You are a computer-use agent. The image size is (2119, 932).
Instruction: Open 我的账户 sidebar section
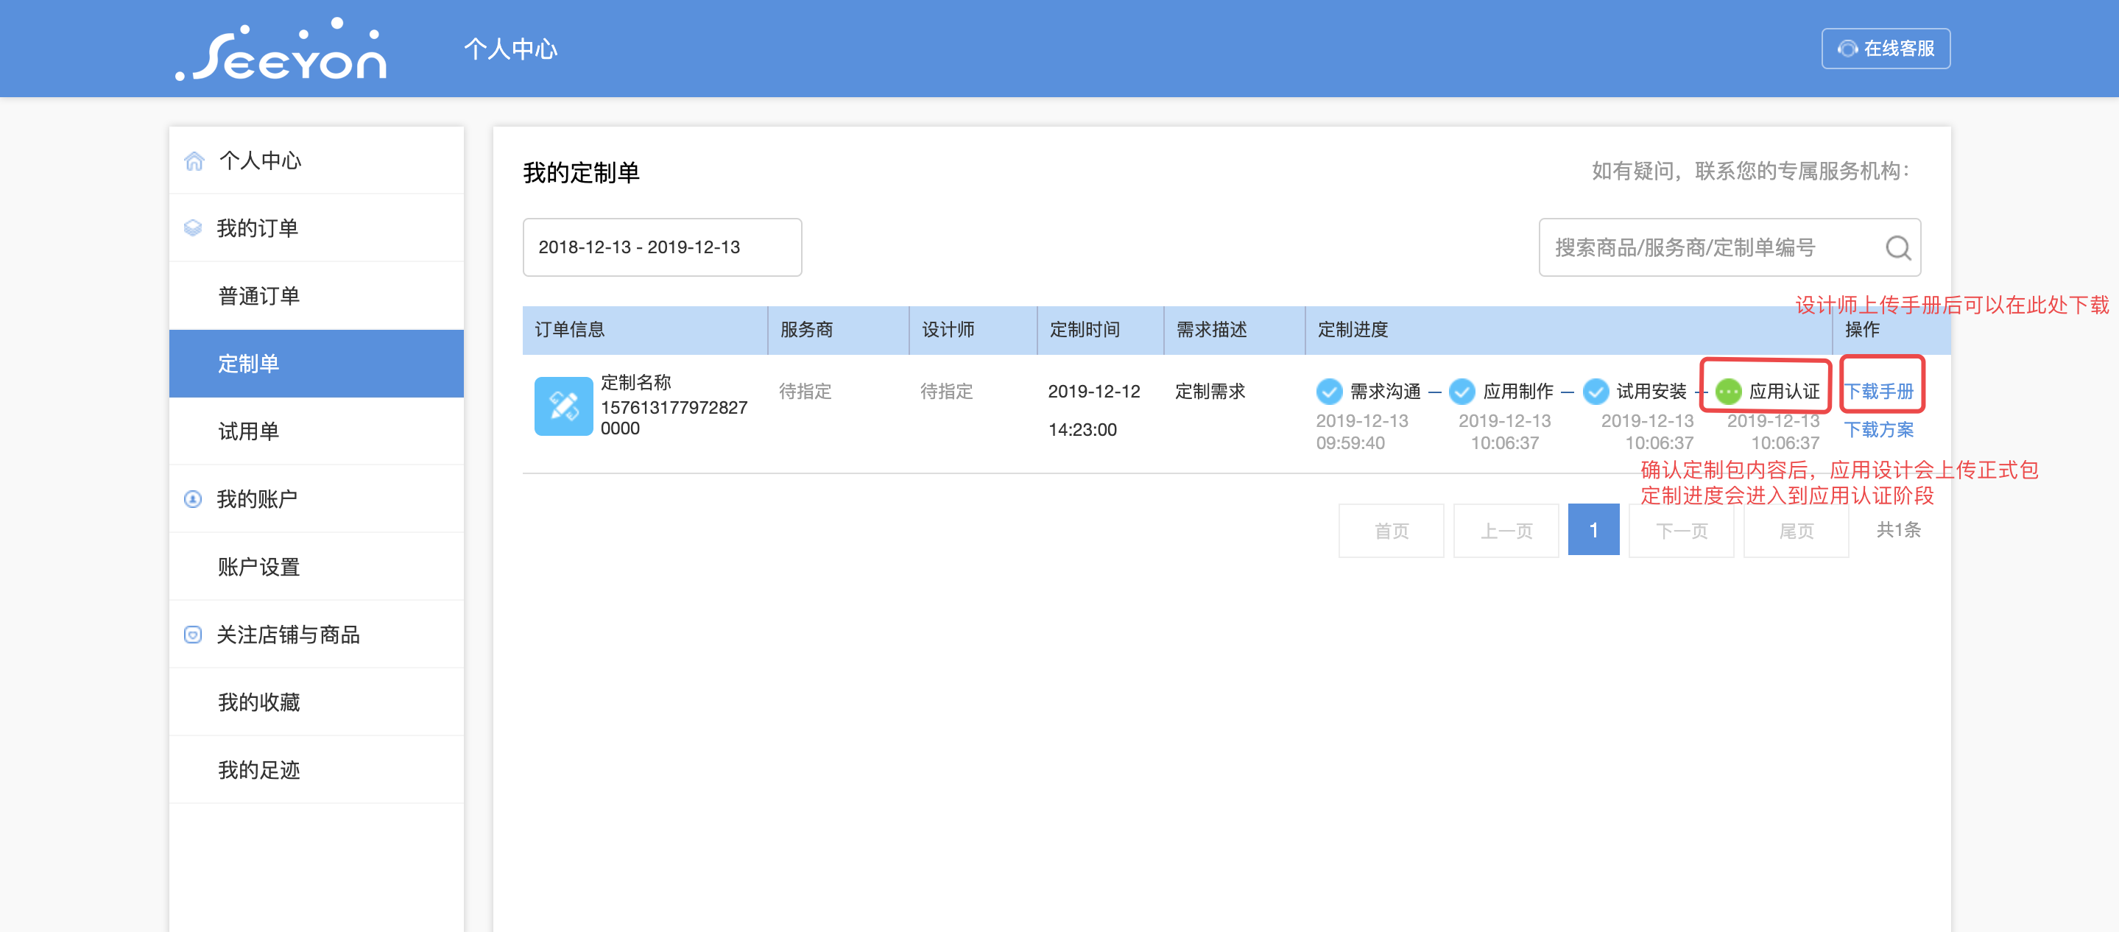tap(317, 498)
